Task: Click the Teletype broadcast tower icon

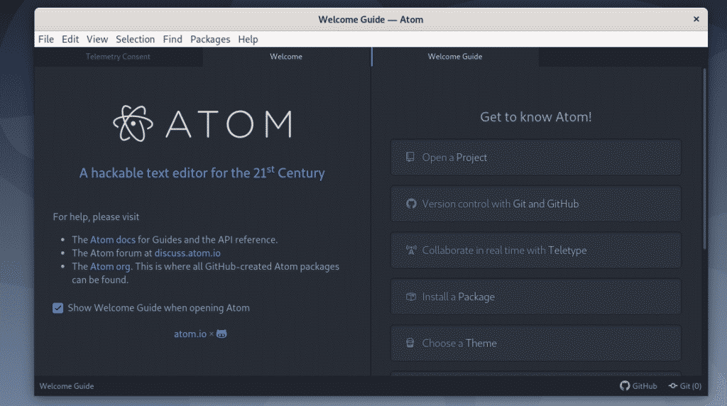Action: [x=411, y=251]
